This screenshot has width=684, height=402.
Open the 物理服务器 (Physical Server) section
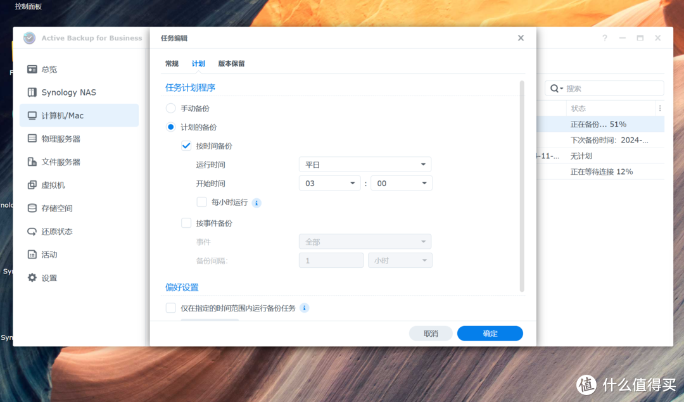(58, 138)
